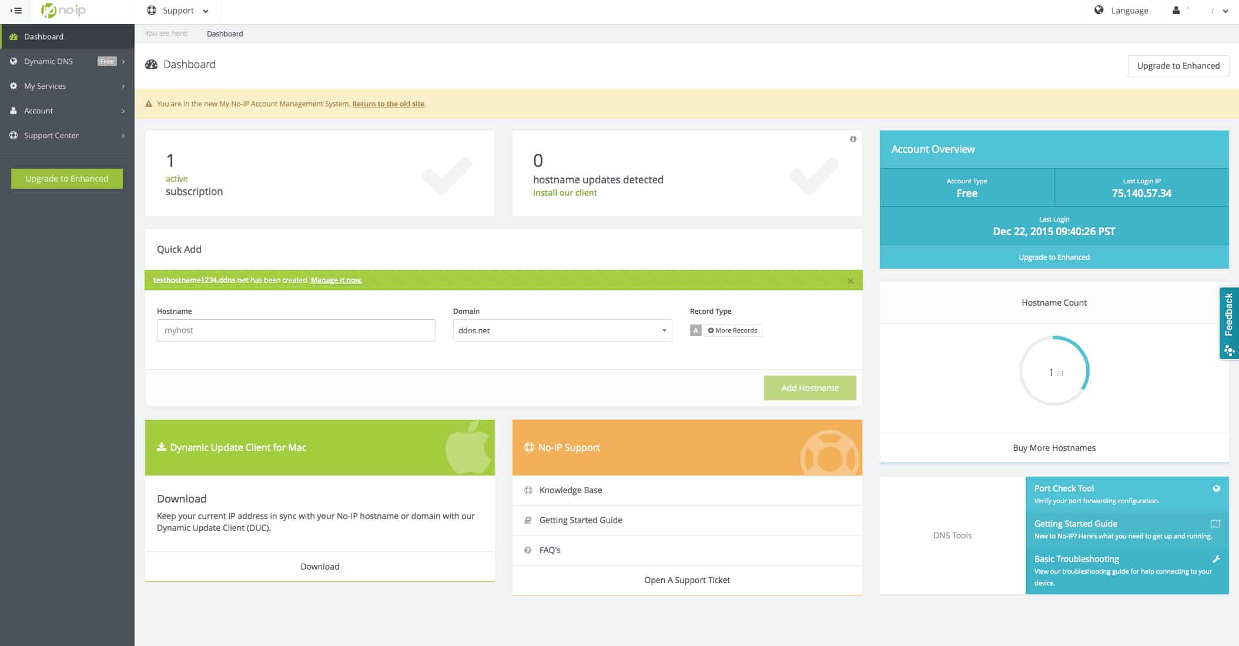
Task: Expand More Records options
Action: pyautogui.click(x=733, y=330)
